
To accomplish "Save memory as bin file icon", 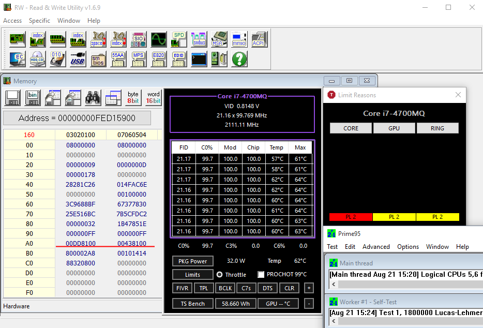I will tap(32, 97).
